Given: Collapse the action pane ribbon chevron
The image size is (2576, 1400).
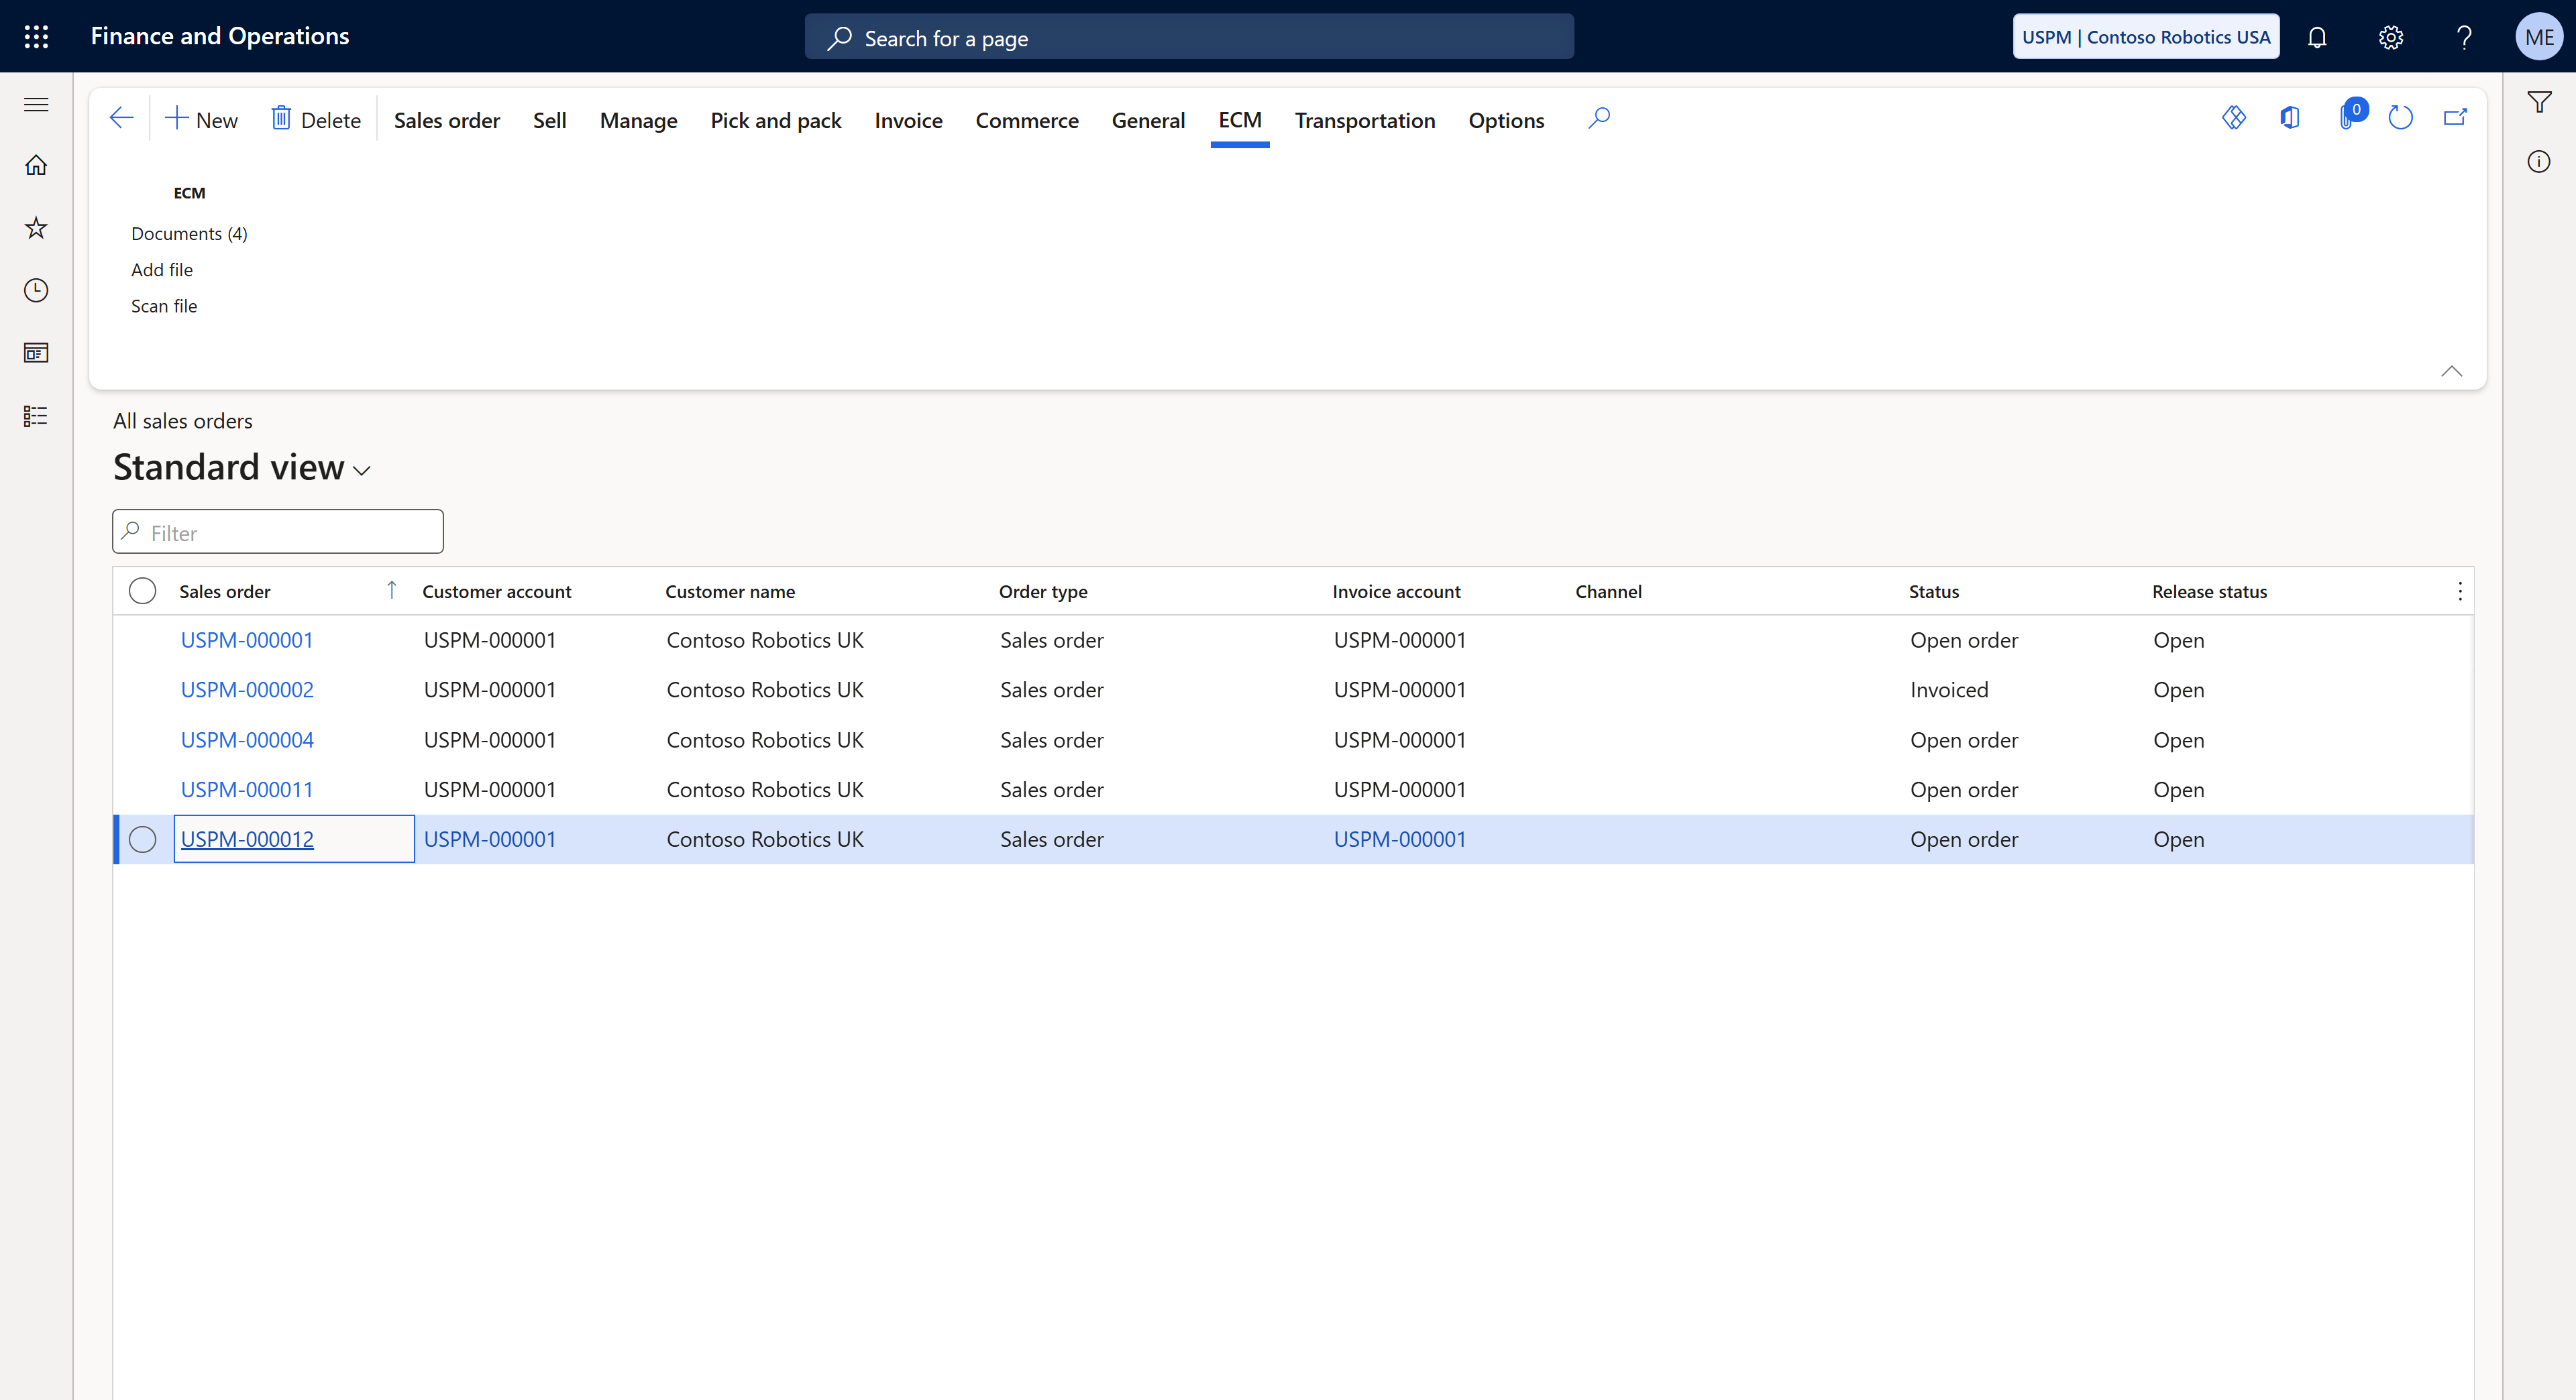Looking at the screenshot, I should pyautogui.click(x=2451, y=371).
